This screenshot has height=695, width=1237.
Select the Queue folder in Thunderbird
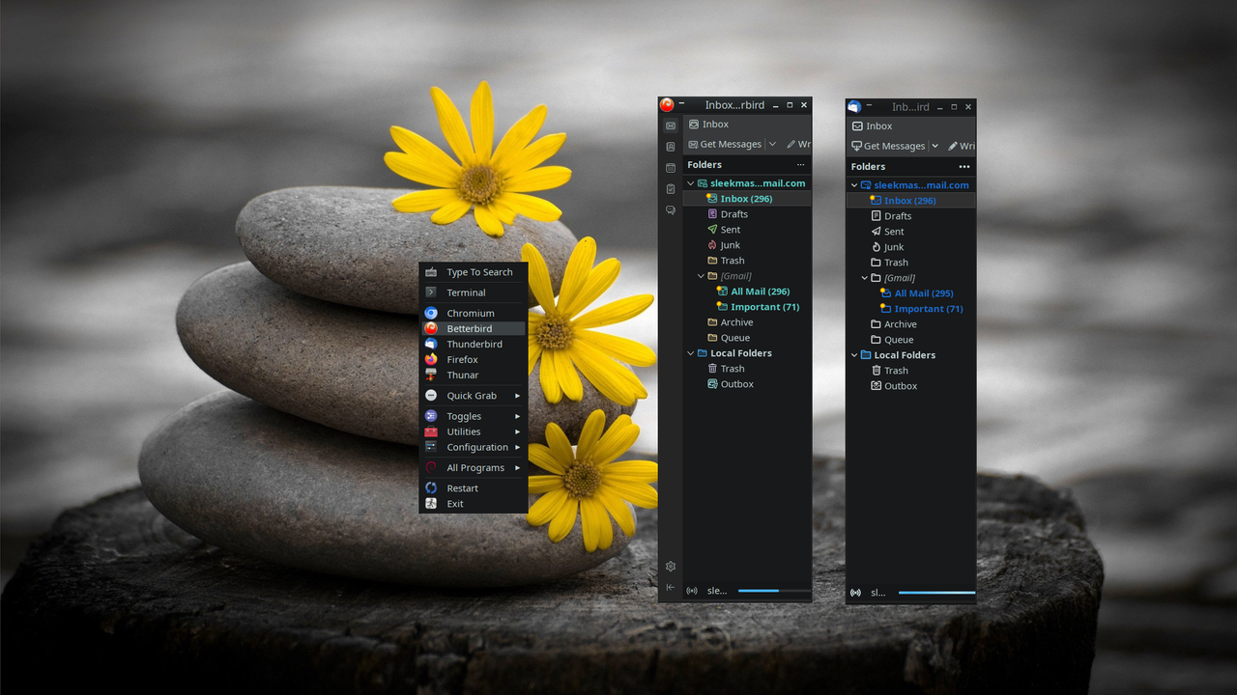tap(910, 340)
